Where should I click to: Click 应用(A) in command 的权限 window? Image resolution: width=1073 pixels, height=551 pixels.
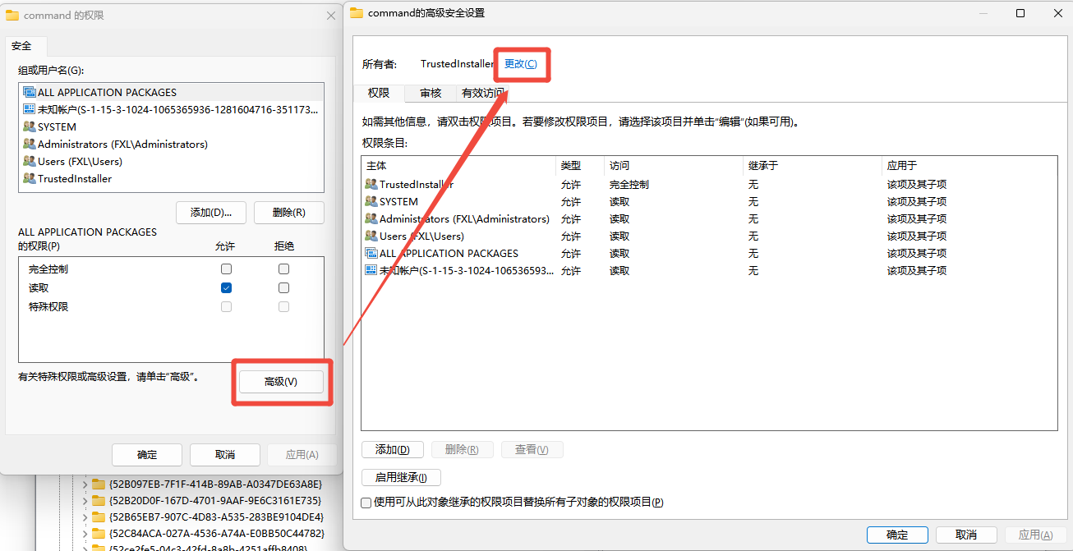point(302,454)
